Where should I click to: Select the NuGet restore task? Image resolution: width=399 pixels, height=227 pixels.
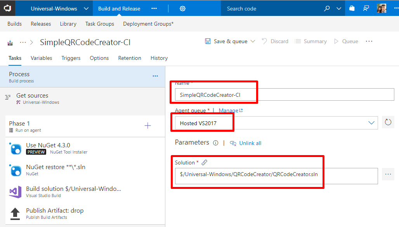(x=85, y=170)
